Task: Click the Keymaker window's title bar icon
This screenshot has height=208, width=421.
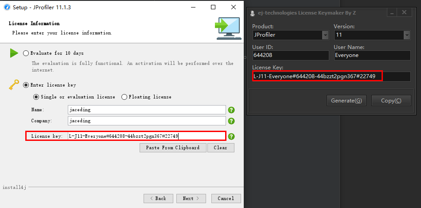Action: tap(252, 13)
